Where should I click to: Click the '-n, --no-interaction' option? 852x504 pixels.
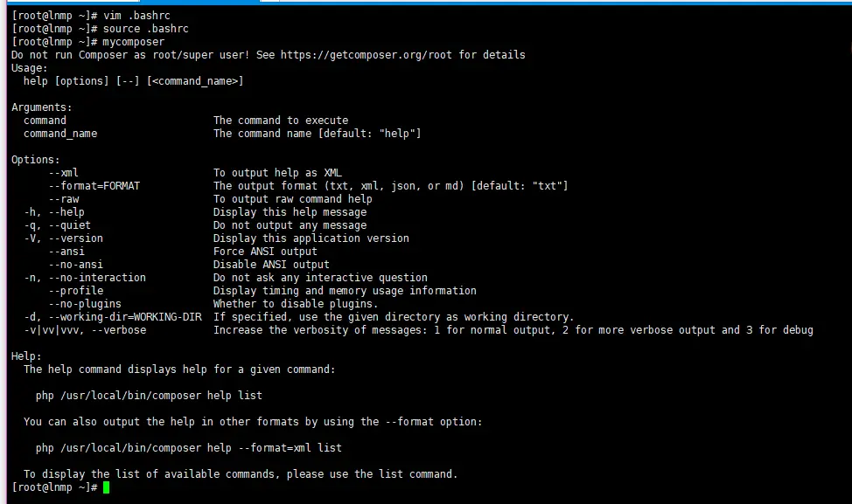pyautogui.click(x=85, y=278)
